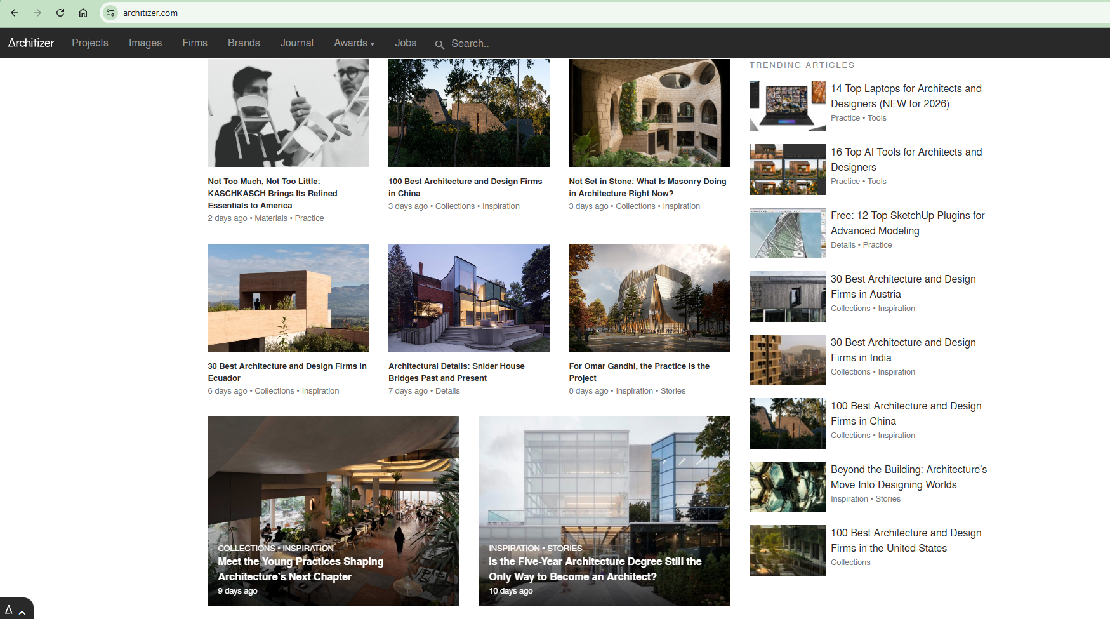
Task: Open 'Young Practices Shaping Architecture's Next Chapter' feature
Action: (x=301, y=569)
